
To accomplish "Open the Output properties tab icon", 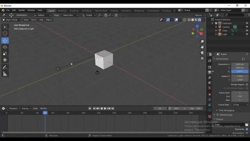I will (x=210, y=72).
